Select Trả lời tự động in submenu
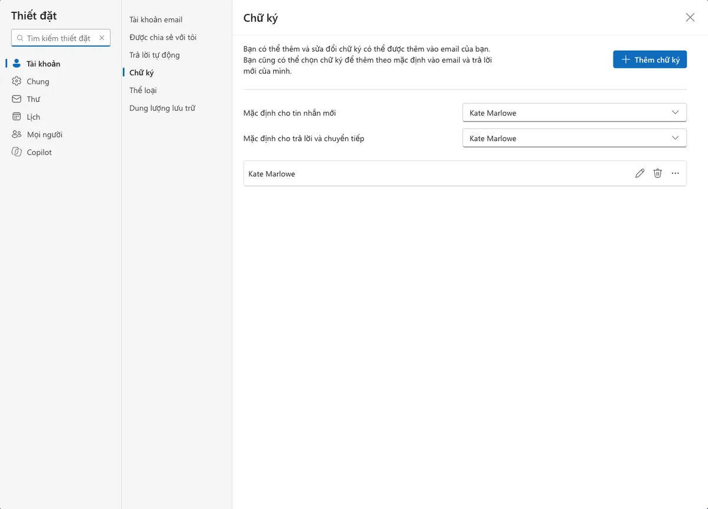 click(155, 55)
